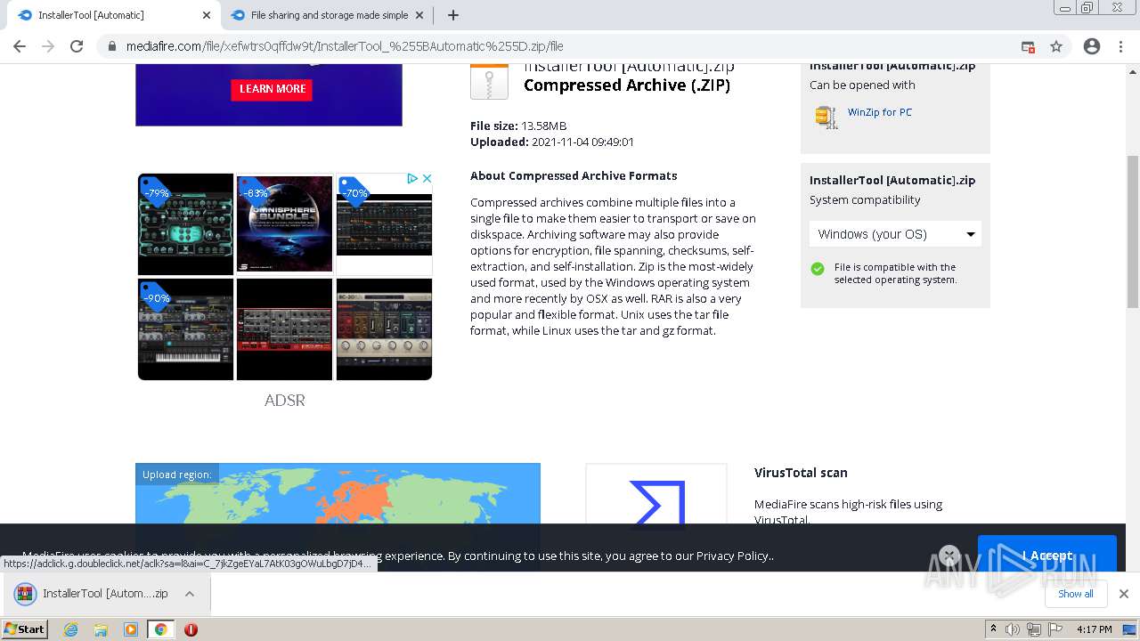Click the address bar URL field
Screen dimensions: 1140x641
pyautogui.click(x=561, y=46)
